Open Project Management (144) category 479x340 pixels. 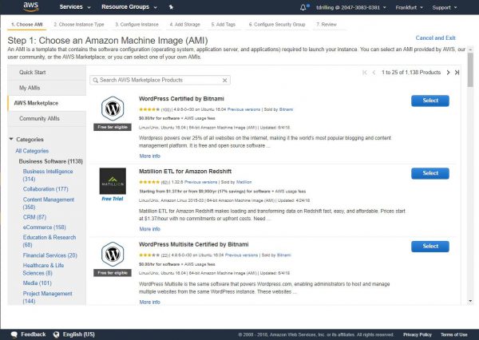point(47,297)
